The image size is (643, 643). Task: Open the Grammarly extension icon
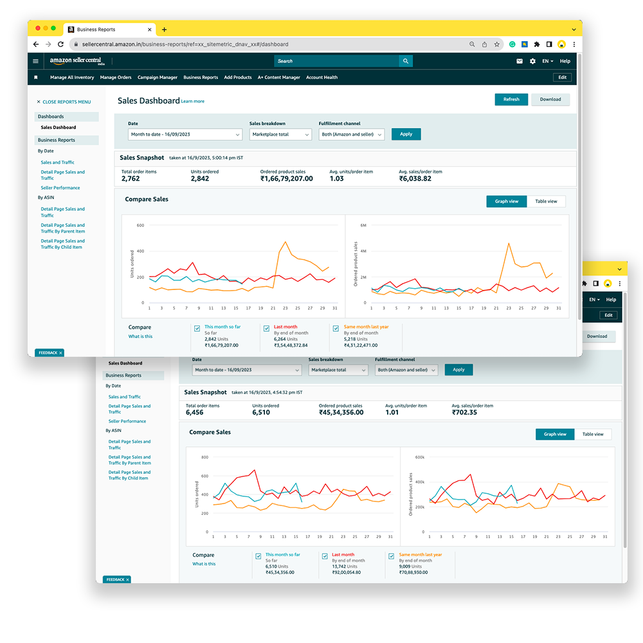[512, 44]
